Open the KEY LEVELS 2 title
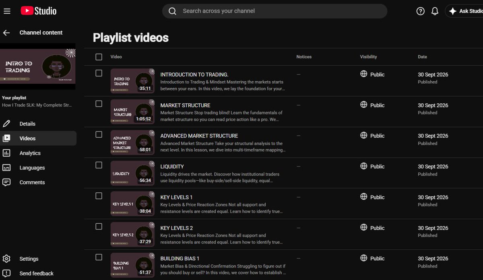This screenshot has height=280, width=483. [177, 228]
